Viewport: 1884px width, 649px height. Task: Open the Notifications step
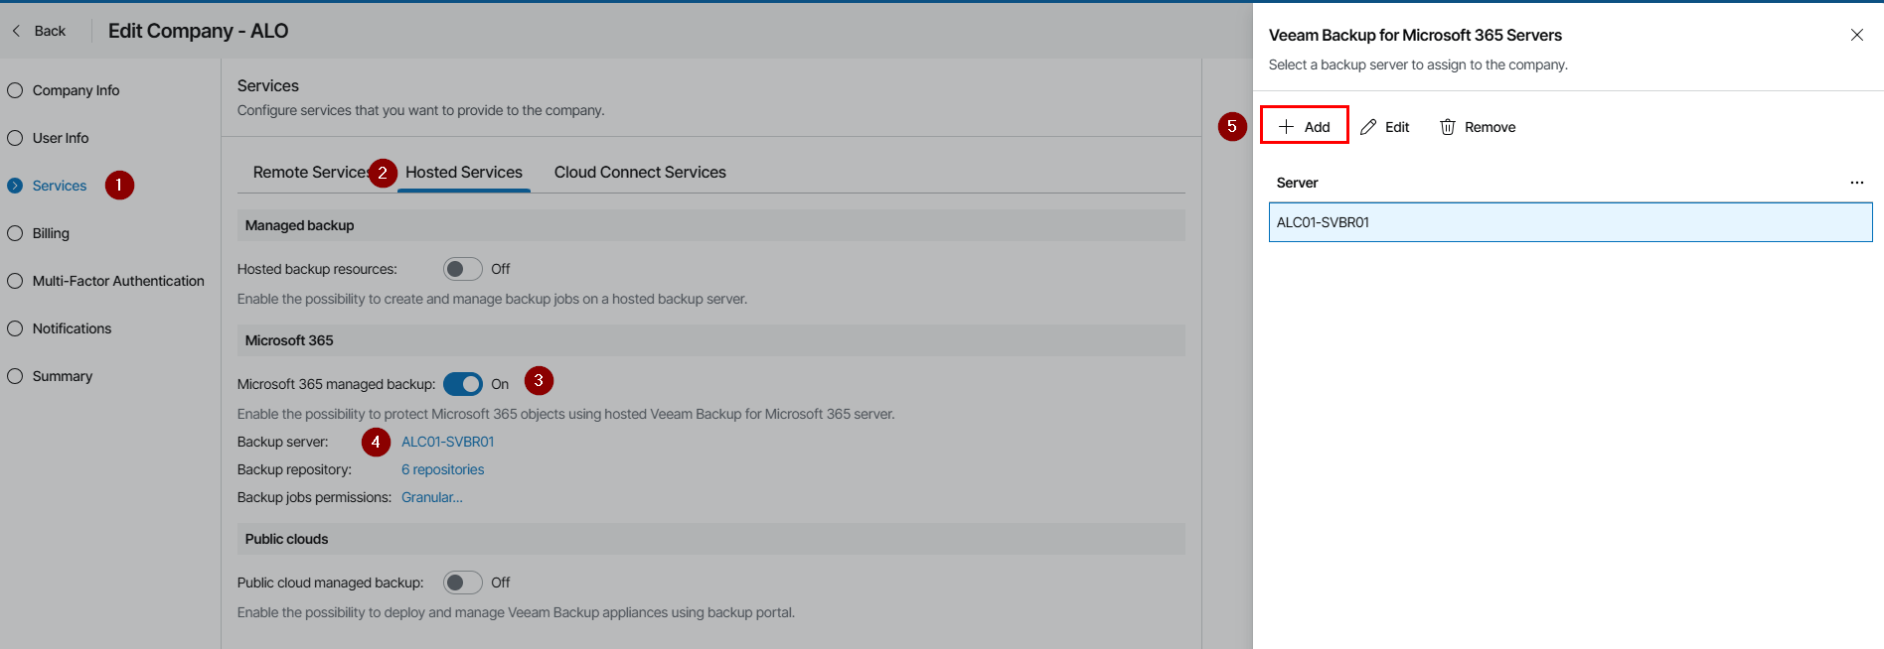tap(60, 328)
